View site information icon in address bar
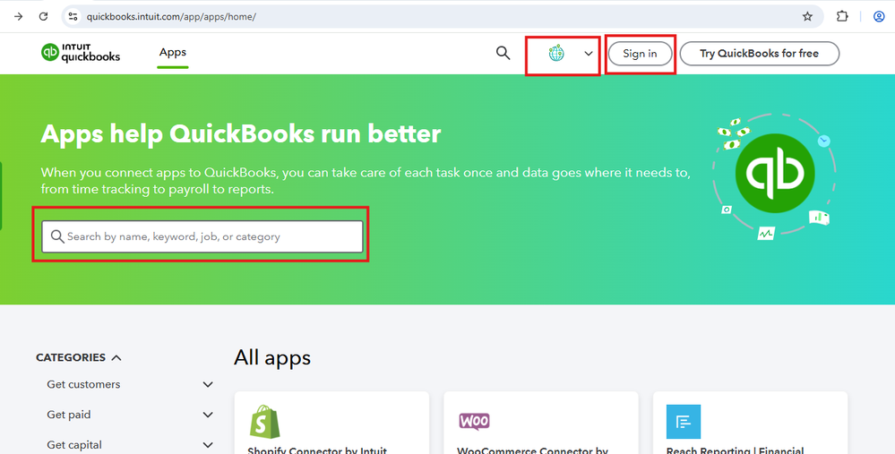This screenshot has width=895, height=454. tap(73, 16)
